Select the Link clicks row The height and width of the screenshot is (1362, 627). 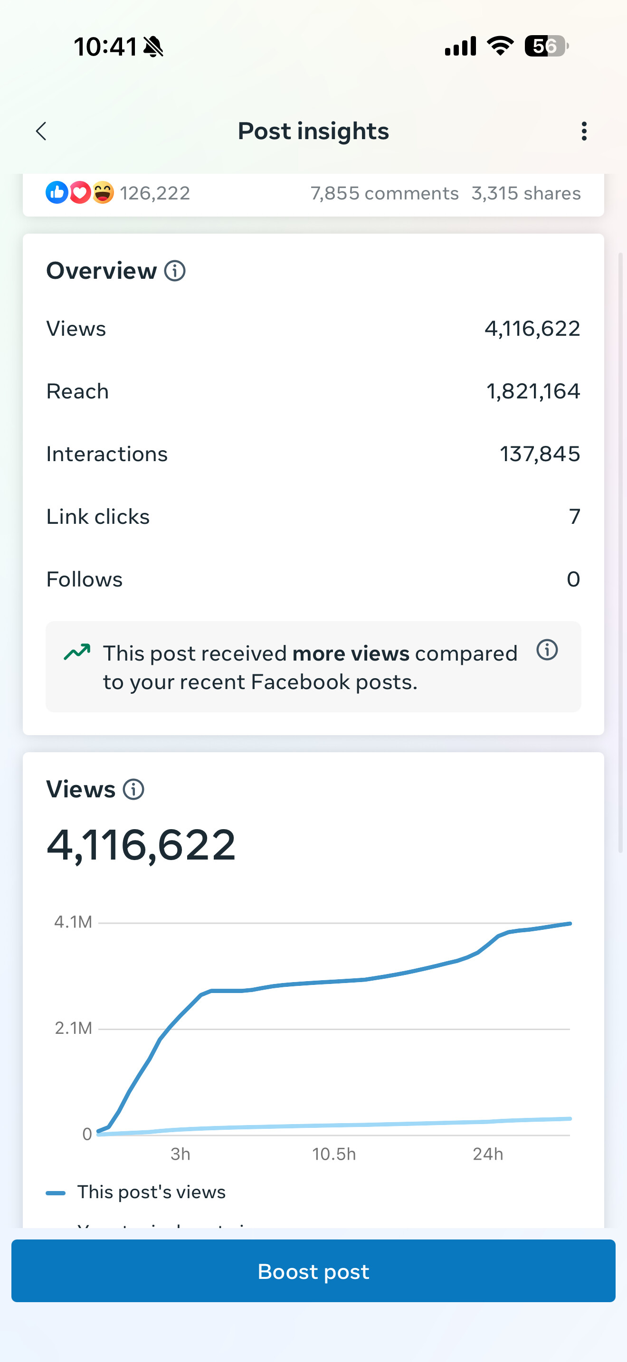(313, 517)
